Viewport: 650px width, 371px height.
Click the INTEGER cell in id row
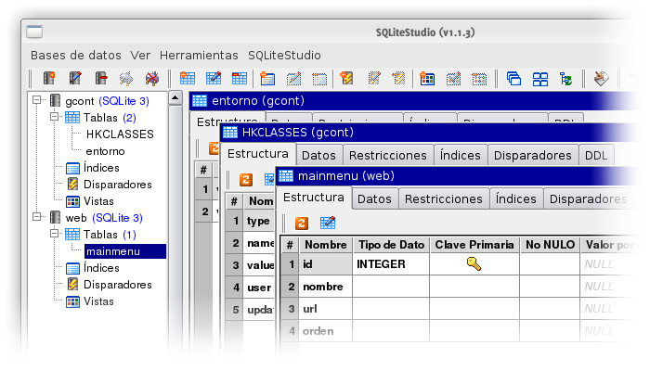click(390, 265)
